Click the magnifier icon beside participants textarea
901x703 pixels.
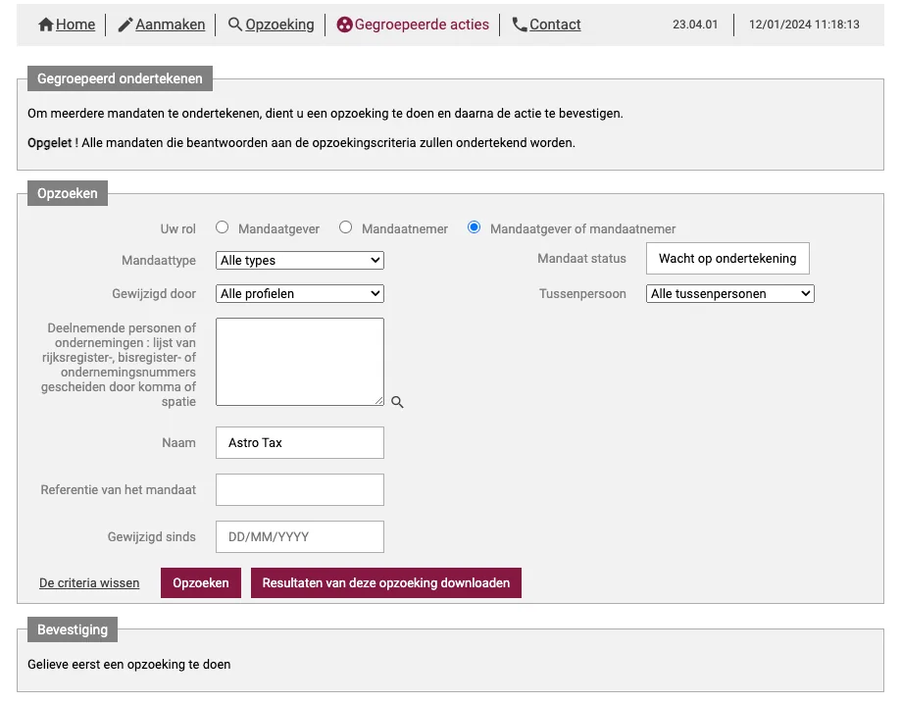pos(397,402)
